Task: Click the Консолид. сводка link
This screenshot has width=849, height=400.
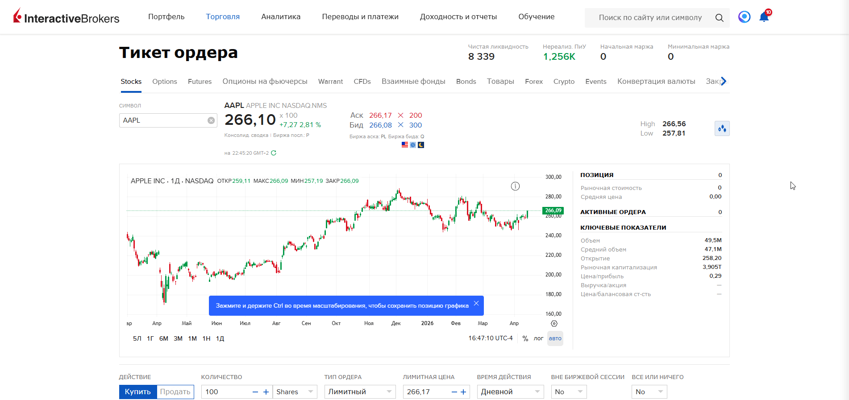Action: [x=246, y=135]
